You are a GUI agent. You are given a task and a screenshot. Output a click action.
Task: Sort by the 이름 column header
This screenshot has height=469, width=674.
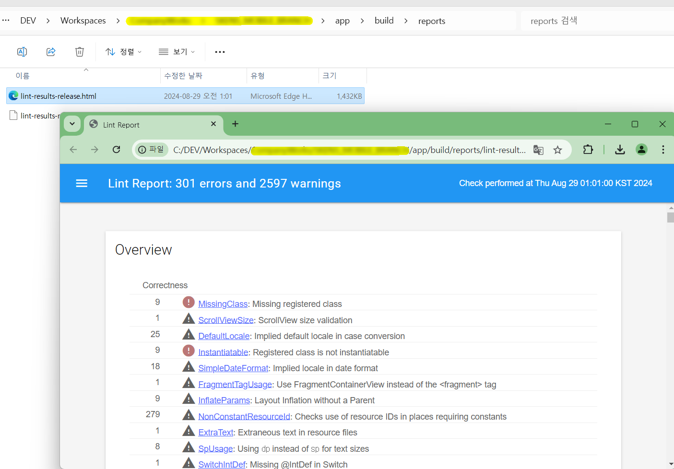[x=23, y=76]
